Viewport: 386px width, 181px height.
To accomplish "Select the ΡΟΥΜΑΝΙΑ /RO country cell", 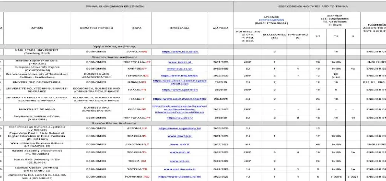I will click(x=137, y=176).
